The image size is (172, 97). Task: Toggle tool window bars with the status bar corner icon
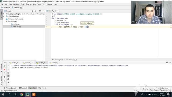(2, 91)
